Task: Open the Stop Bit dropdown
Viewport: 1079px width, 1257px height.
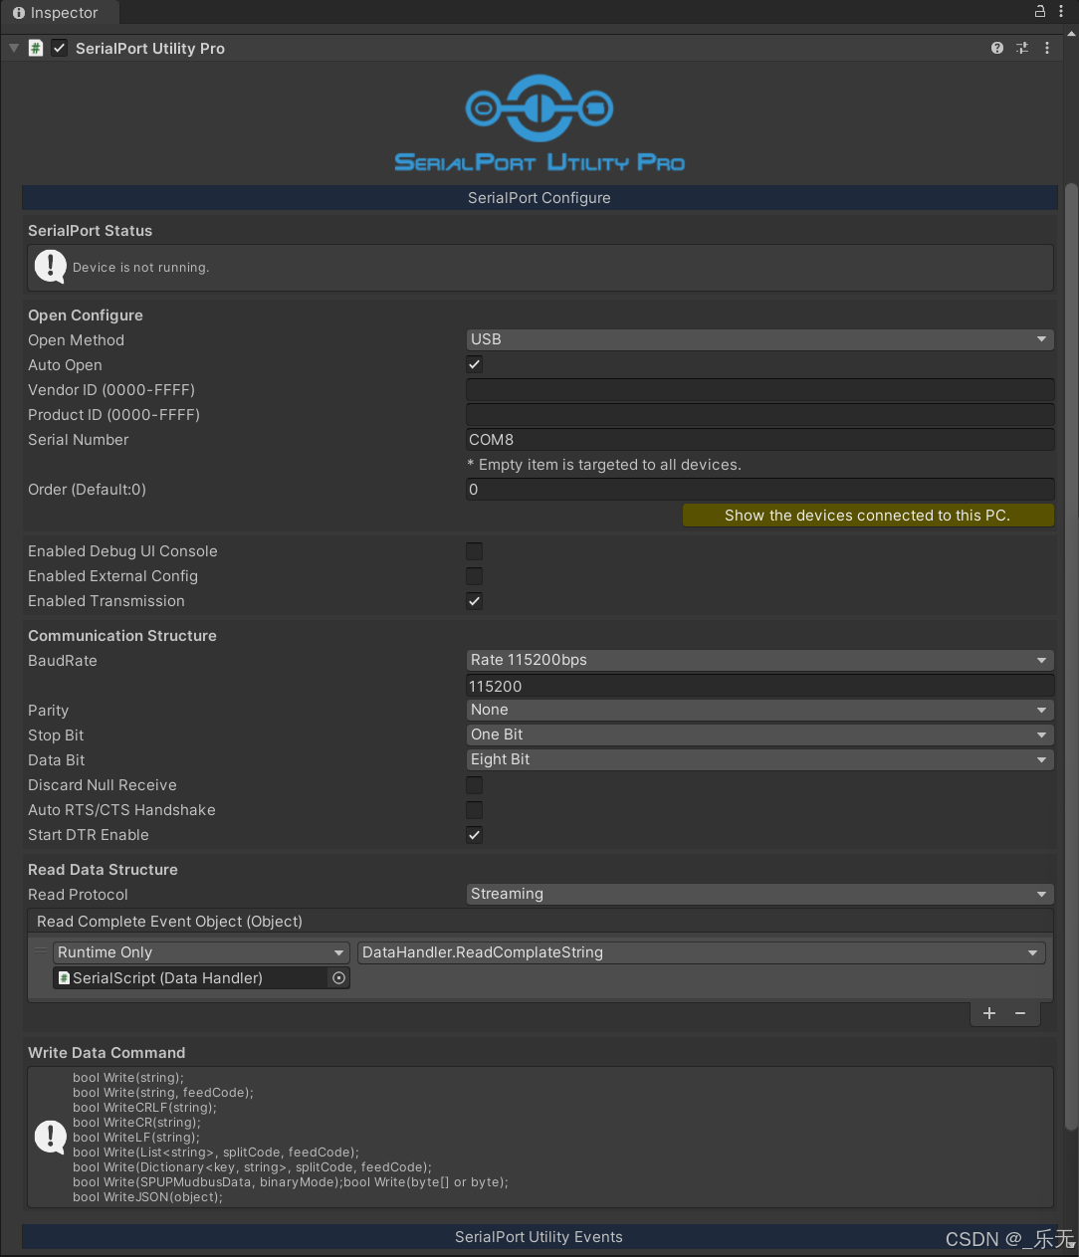Action: [759, 734]
